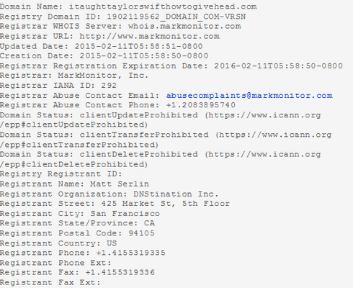Click the whois.markmonitor.com server text
Screen dimensions: 353x288
(184, 26)
